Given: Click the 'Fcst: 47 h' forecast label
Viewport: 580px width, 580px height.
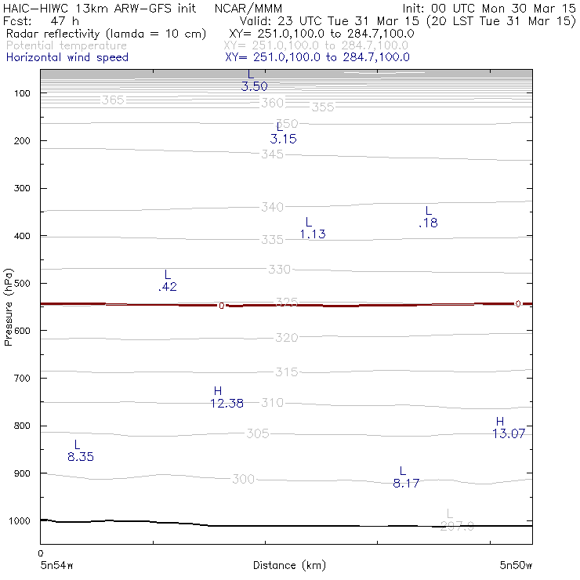Looking at the screenshot, I should coord(41,20).
